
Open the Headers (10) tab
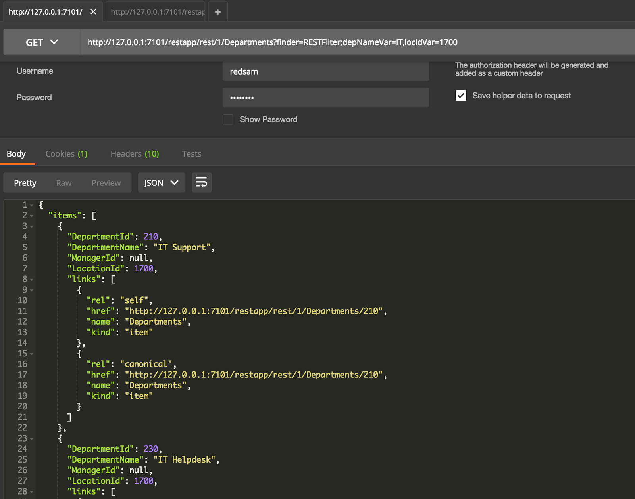coord(135,154)
